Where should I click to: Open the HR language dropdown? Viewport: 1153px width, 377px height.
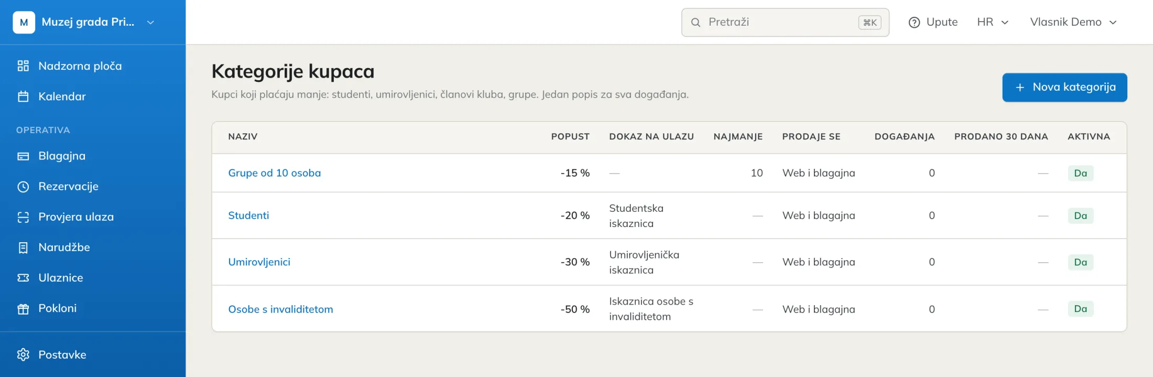pos(993,22)
